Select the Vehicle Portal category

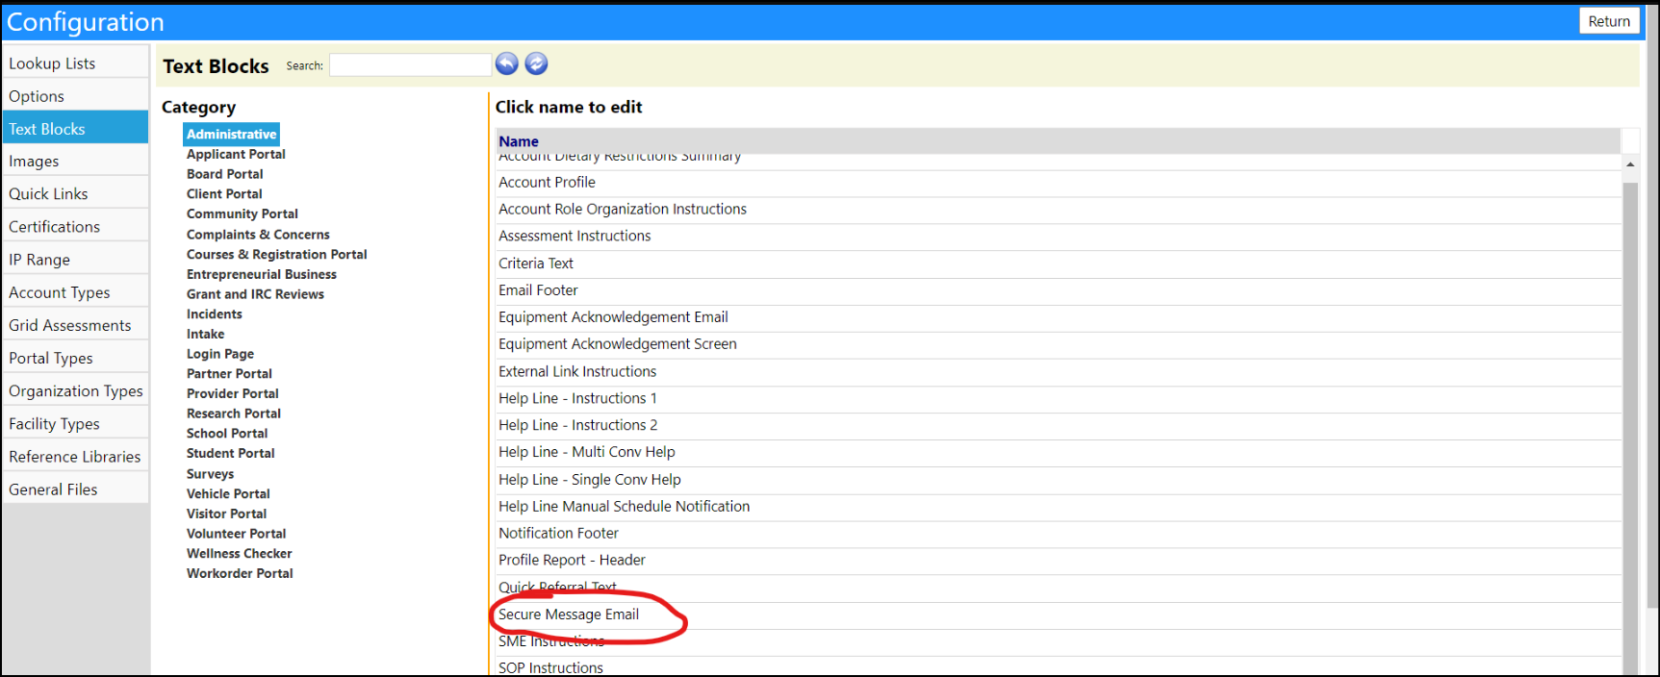[228, 494]
